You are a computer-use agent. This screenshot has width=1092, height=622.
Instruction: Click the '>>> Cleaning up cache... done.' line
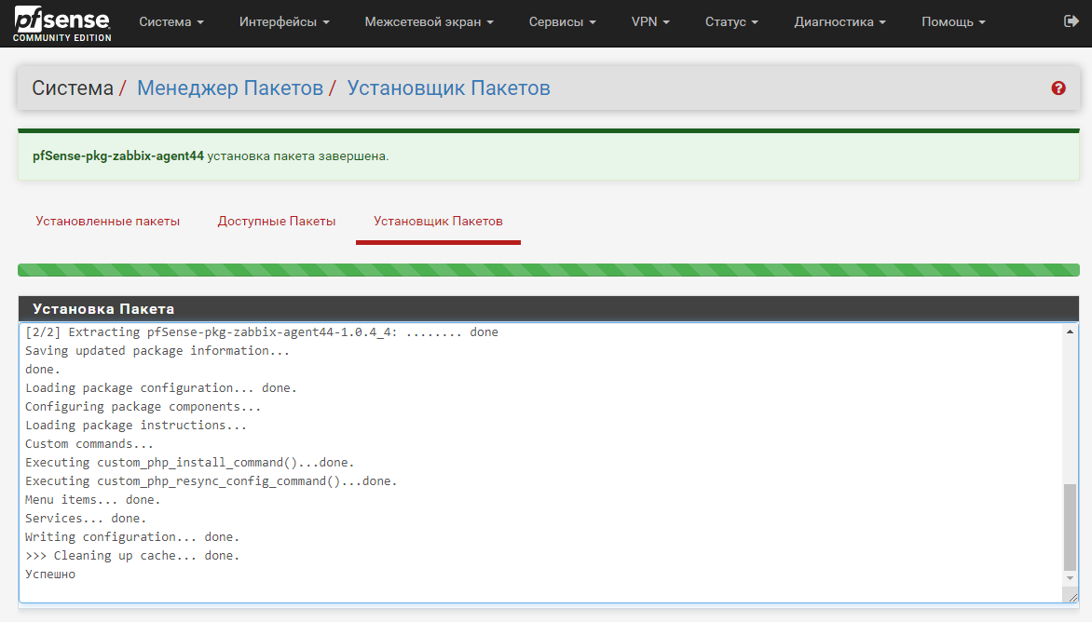132,556
